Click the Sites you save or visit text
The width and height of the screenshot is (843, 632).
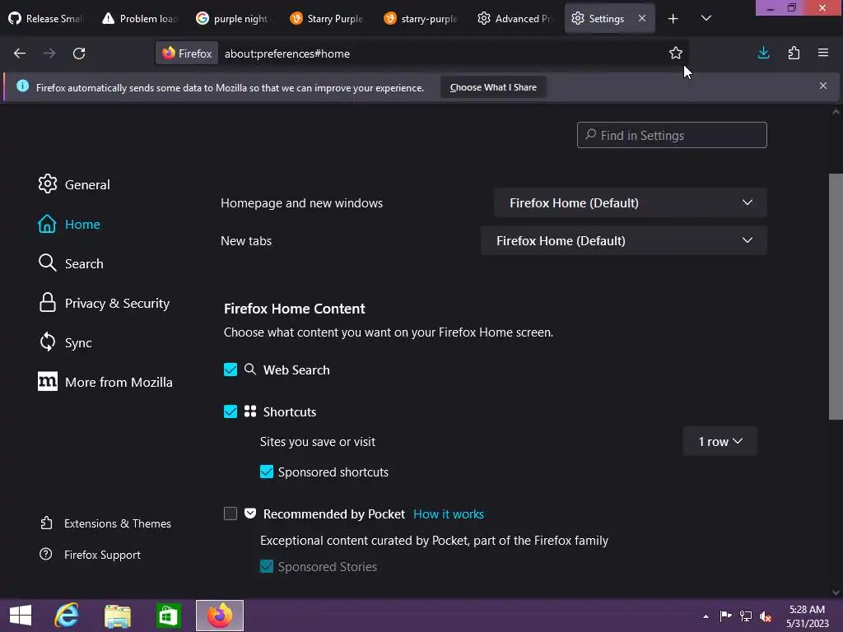click(318, 442)
